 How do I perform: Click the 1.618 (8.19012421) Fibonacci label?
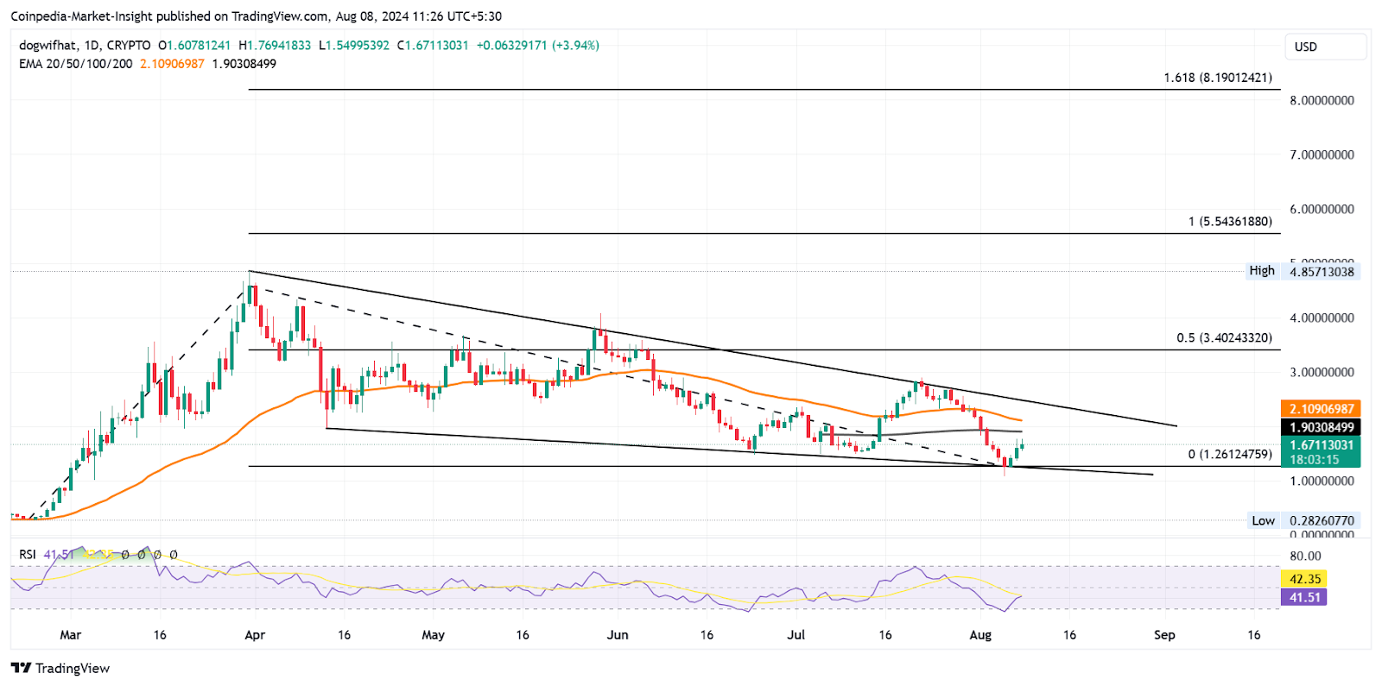pyautogui.click(x=1217, y=78)
